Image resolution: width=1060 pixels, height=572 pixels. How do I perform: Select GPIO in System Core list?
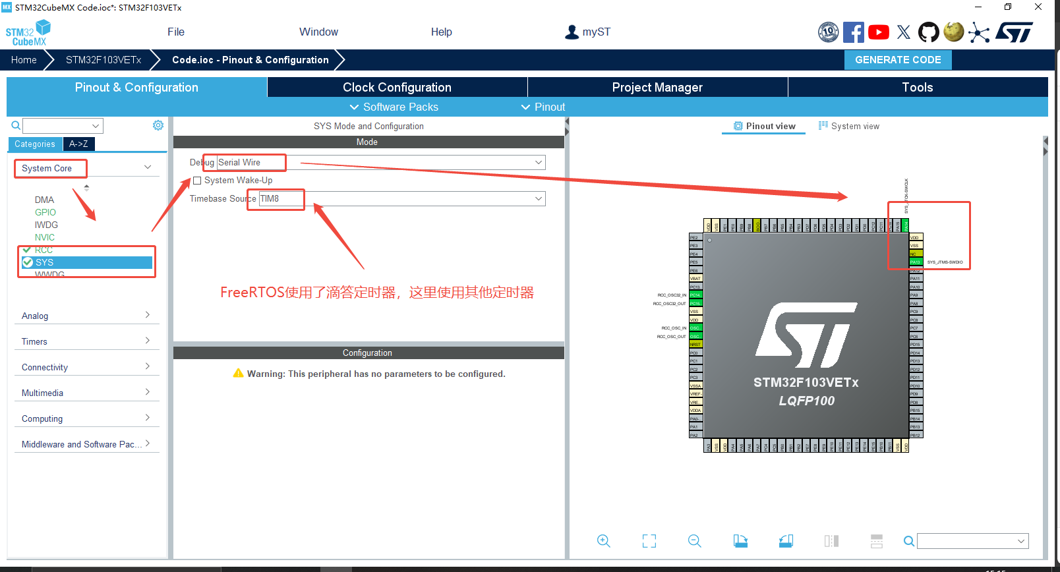click(x=45, y=212)
